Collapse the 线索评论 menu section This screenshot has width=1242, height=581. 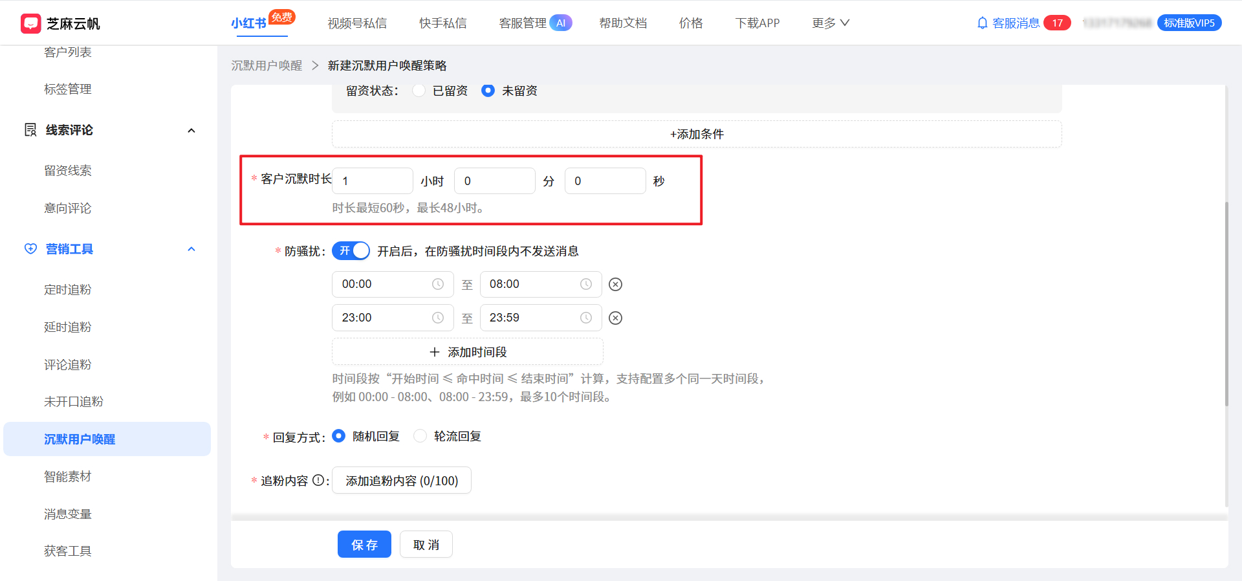(x=191, y=131)
